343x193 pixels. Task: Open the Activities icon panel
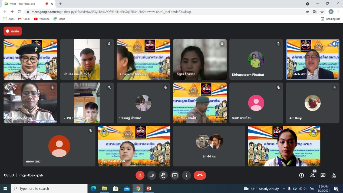(334, 175)
